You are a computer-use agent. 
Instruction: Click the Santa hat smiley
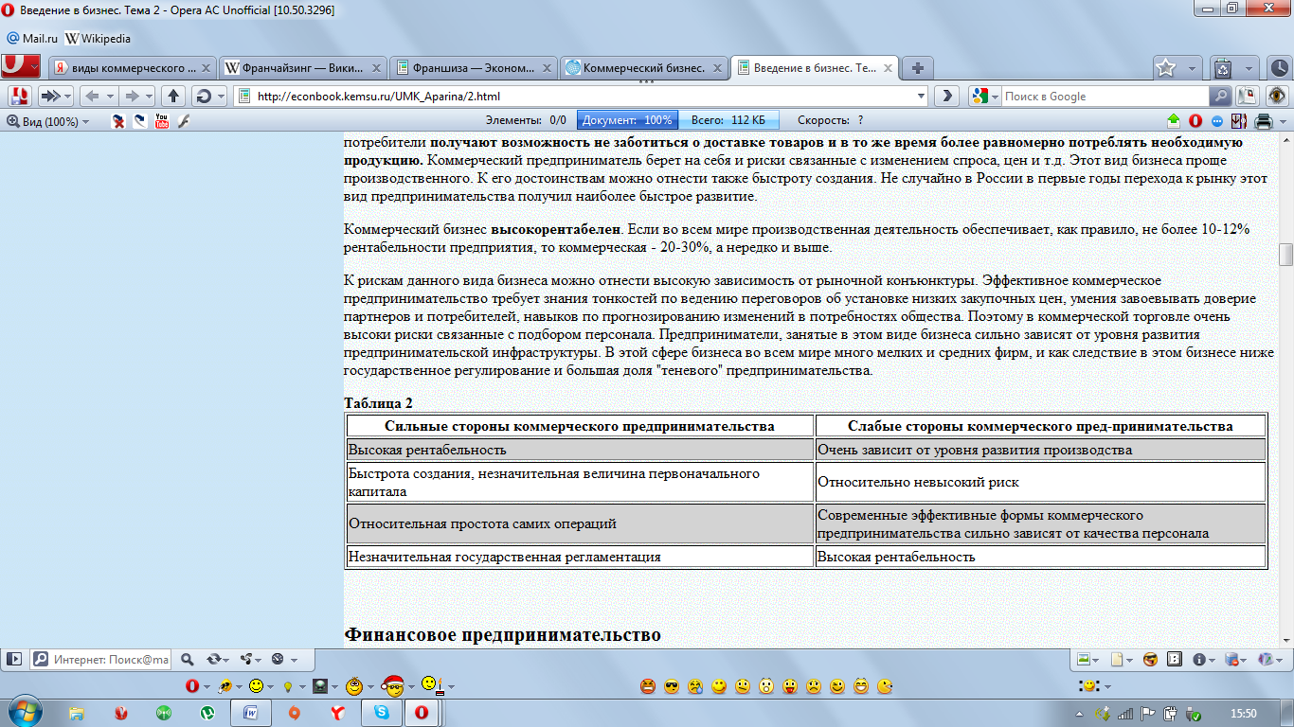pos(392,684)
